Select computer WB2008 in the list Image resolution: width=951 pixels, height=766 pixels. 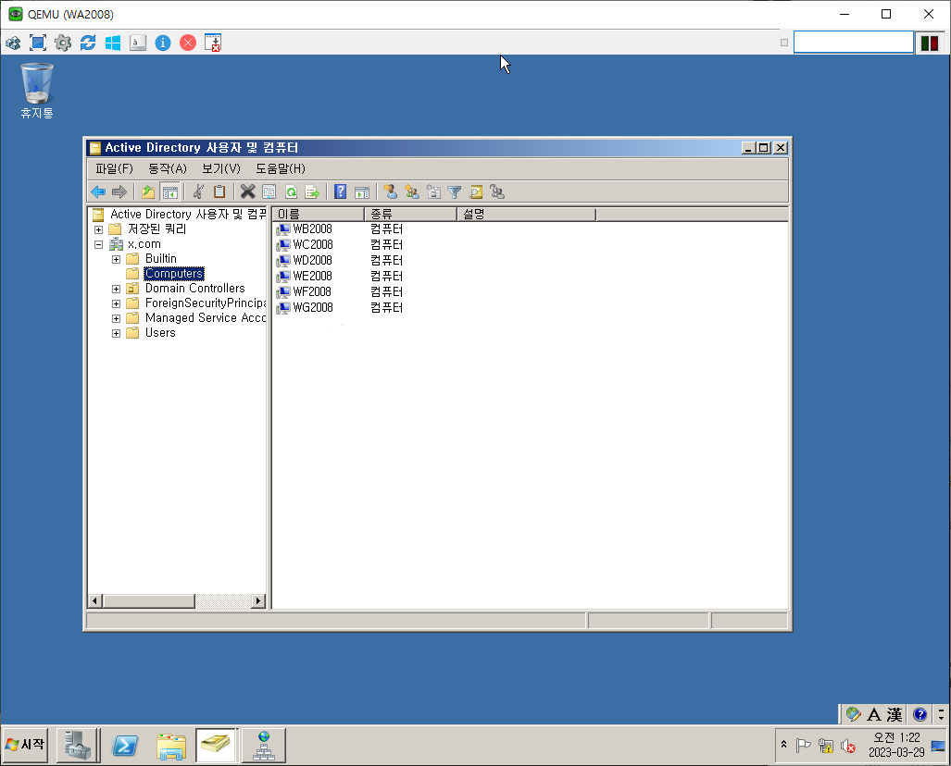click(312, 229)
